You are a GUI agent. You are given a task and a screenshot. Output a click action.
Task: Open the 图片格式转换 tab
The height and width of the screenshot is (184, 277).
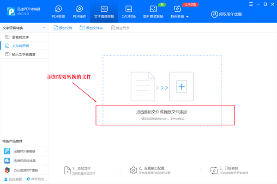[153, 12]
